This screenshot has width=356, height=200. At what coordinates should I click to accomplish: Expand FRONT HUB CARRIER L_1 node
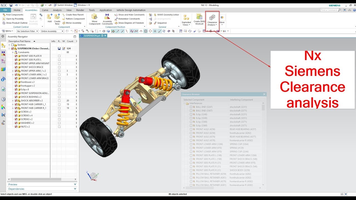coord(13,104)
